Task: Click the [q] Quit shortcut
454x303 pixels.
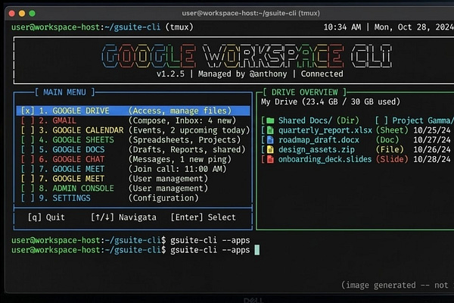Action: click(x=46, y=217)
